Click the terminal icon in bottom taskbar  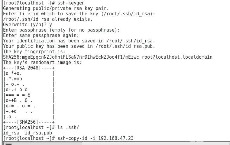pos(9,144)
